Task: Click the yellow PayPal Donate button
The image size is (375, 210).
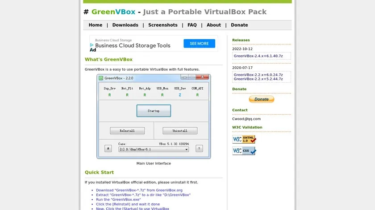Action: [x=262, y=99]
